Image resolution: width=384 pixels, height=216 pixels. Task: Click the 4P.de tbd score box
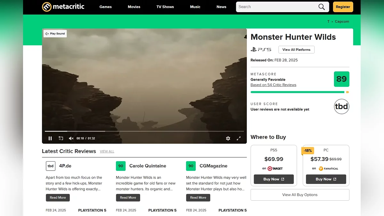point(51,166)
